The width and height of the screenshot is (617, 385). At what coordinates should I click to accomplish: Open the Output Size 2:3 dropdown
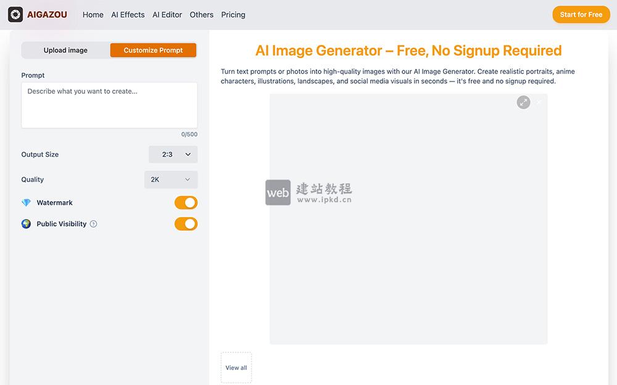(173, 155)
